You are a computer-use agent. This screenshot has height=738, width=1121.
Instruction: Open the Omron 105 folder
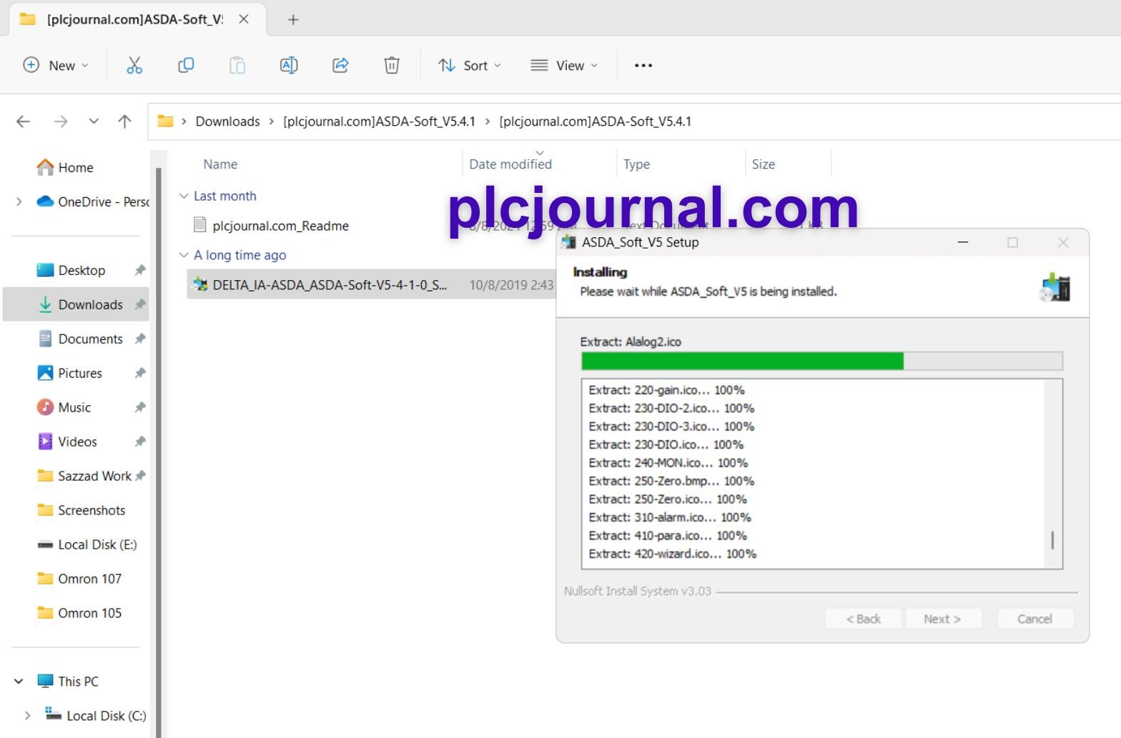[79, 613]
